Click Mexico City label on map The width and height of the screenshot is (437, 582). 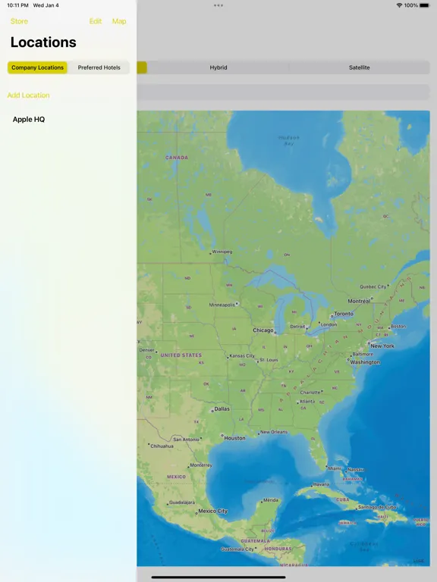click(x=212, y=511)
